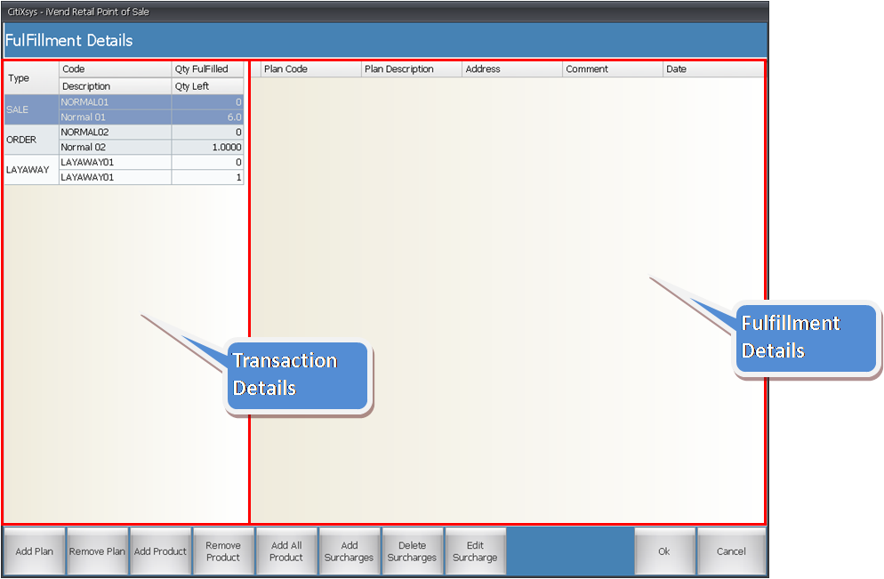Click the Comment column header
This screenshot has width=884, height=579.
612,69
